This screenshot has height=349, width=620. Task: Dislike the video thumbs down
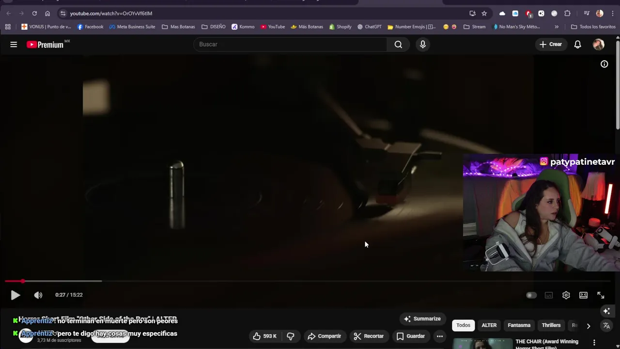click(x=291, y=336)
